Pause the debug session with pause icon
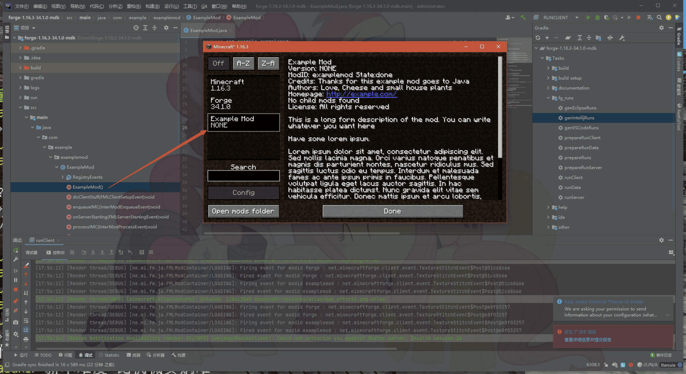Image resolution: width=686 pixels, height=374 pixels. [x=15, y=280]
